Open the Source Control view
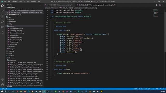Viewport: 166px width, 93px height. pos(2,16)
